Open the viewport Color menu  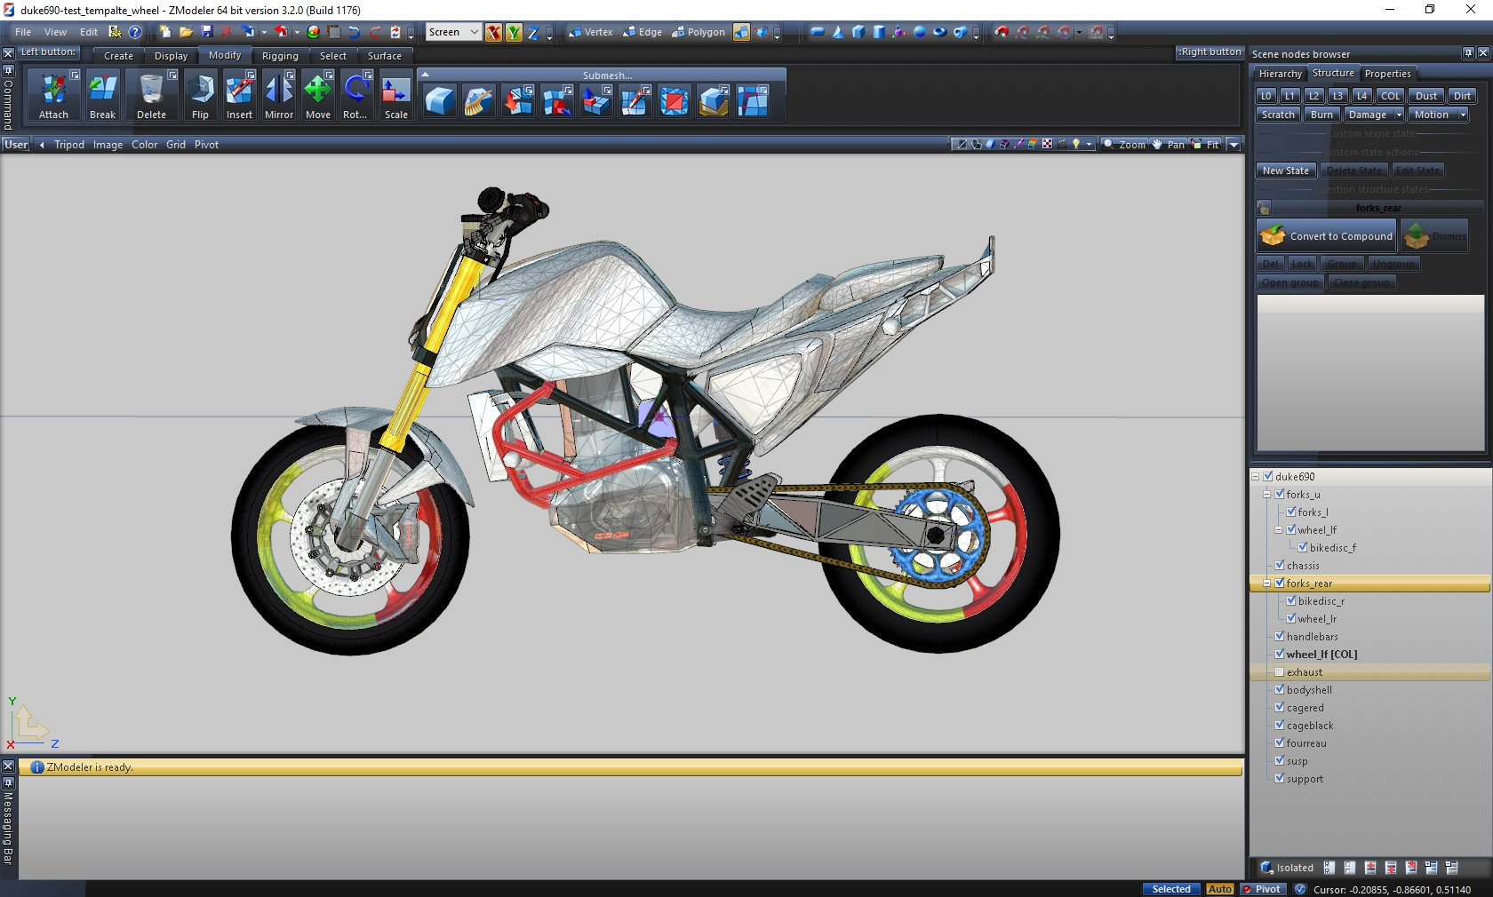pos(144,145)
